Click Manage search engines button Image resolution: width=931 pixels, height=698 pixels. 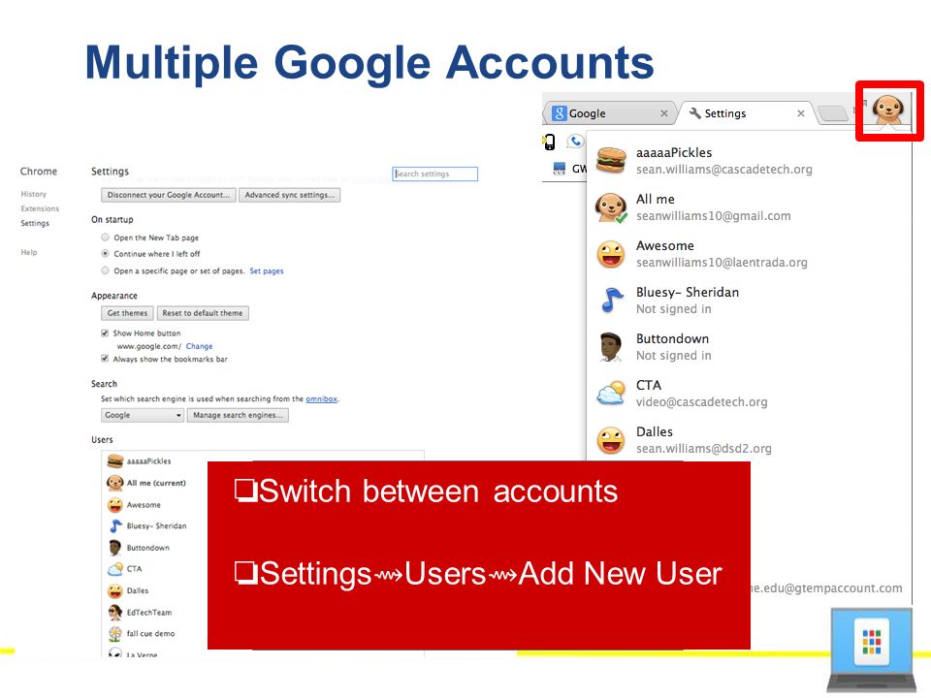[x=238, y=415]
